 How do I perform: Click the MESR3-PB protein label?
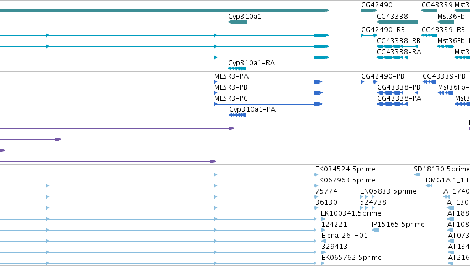231,87
